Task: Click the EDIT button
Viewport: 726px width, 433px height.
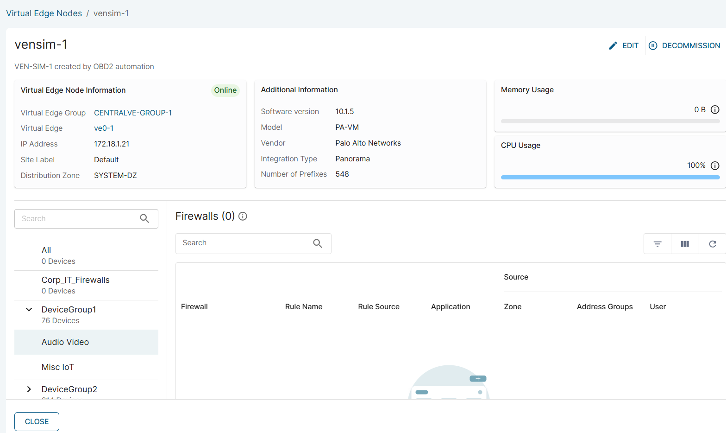Action: 624,45
